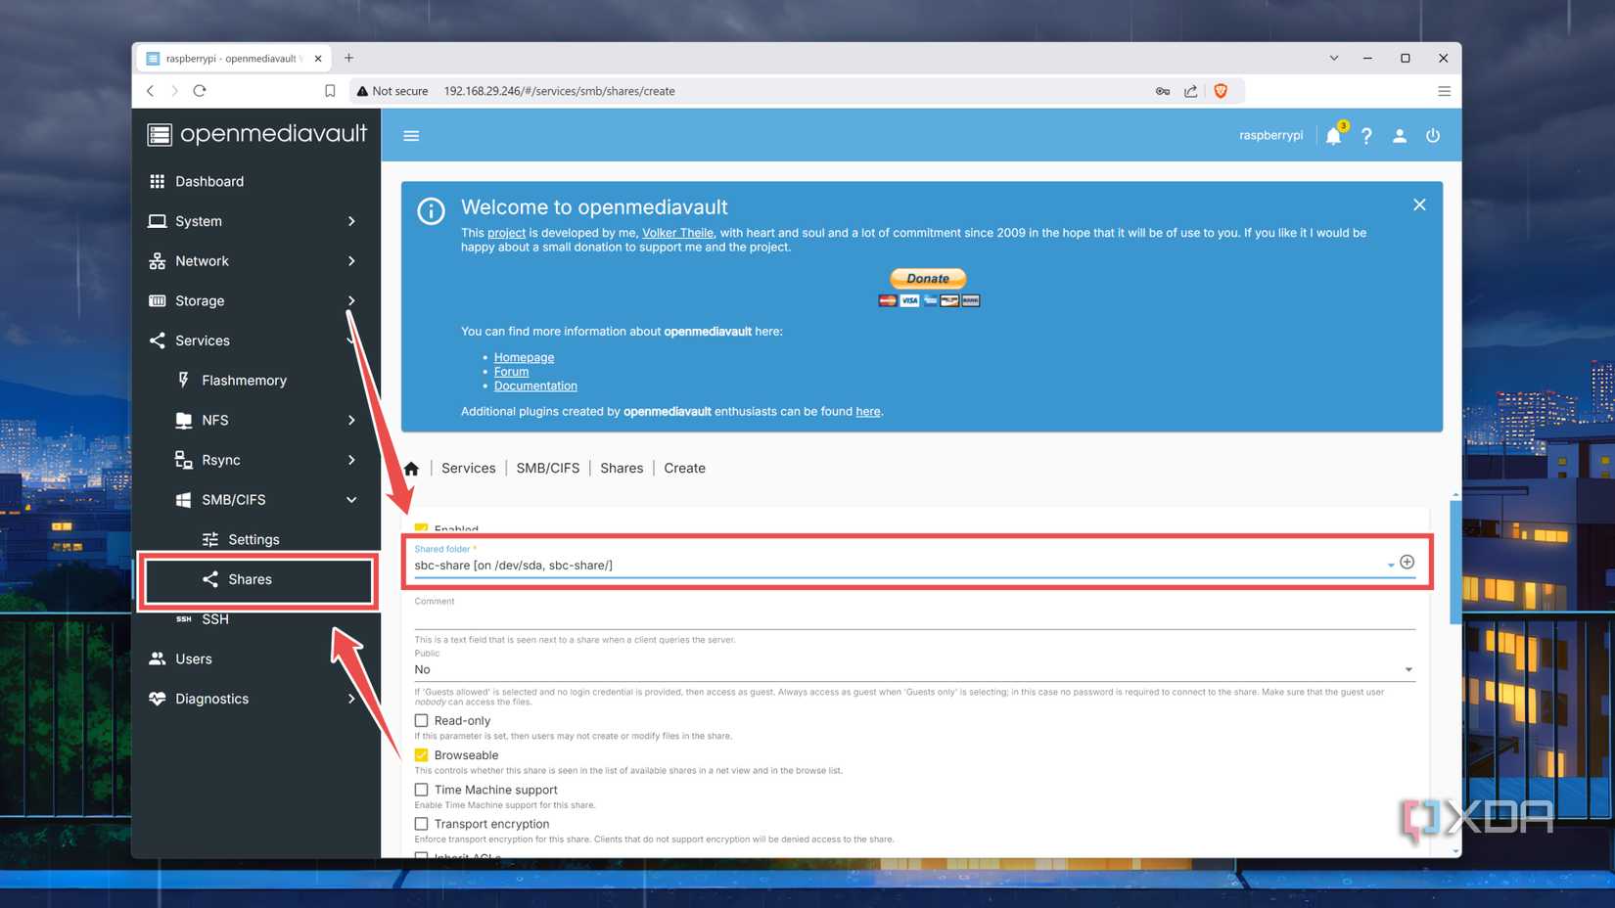The image size is (1615, 908).
Task: Close the Welcome to openmediavault banner
Action: pyautogui.click(x=1419, y=204)
